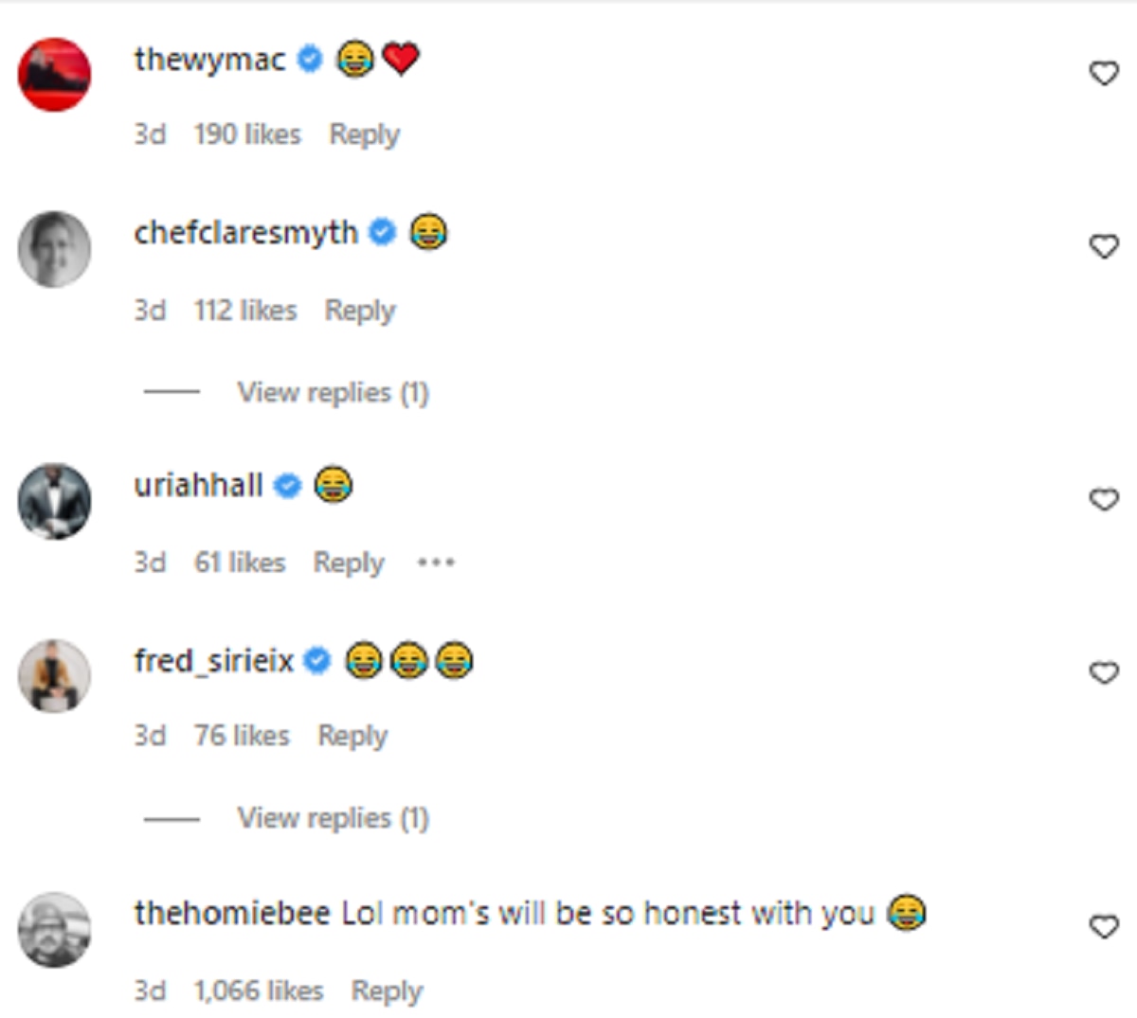View the 190 likes on thewymac's comment
The image size is (1137, 1018).
(247, 134)
